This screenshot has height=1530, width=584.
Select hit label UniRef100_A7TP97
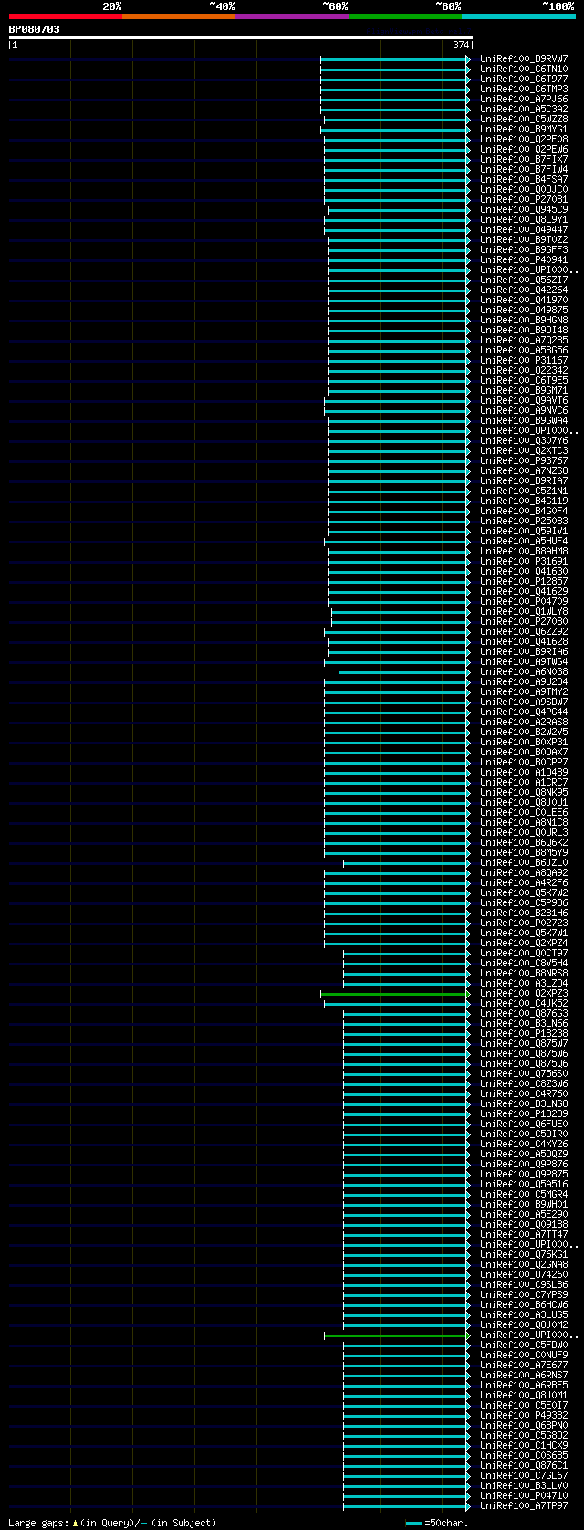pos(524,1506)
